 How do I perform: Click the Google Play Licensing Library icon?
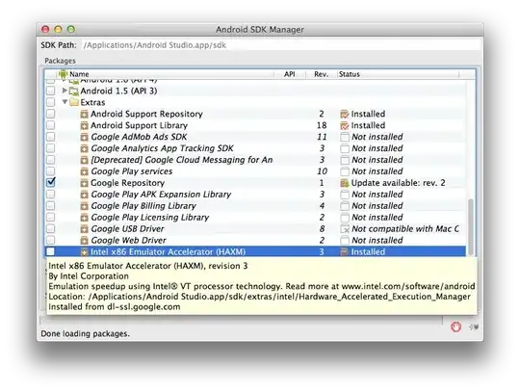[84, 218]
